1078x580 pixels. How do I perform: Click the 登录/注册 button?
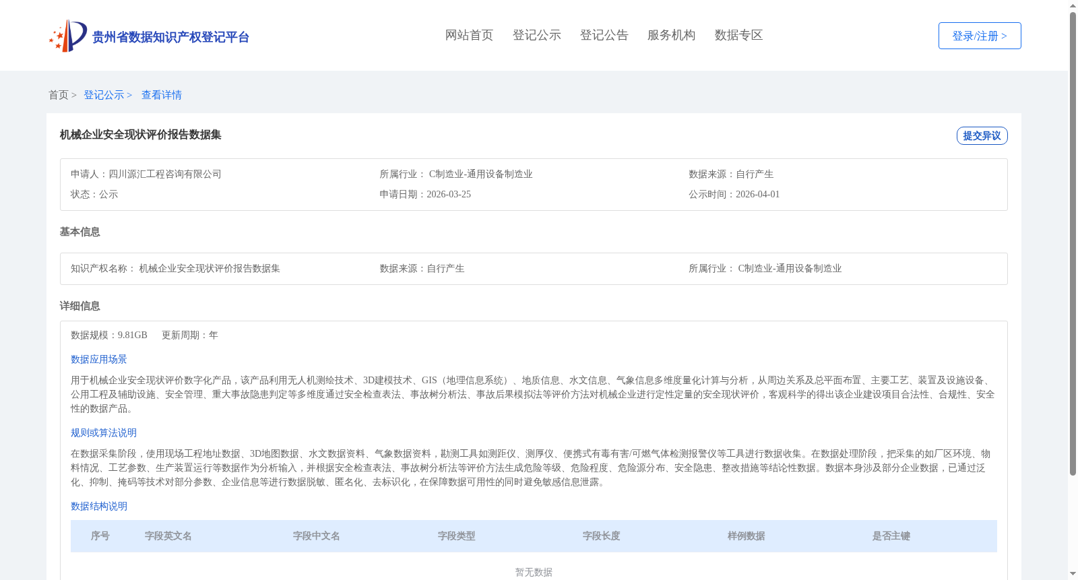pos(980,36)
